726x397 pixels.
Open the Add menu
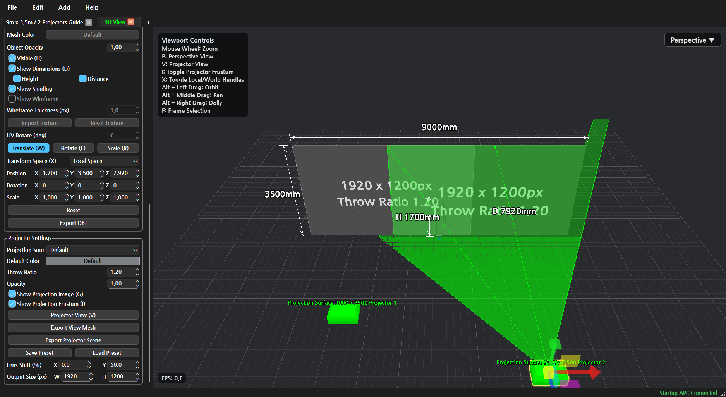coord(64,7)
